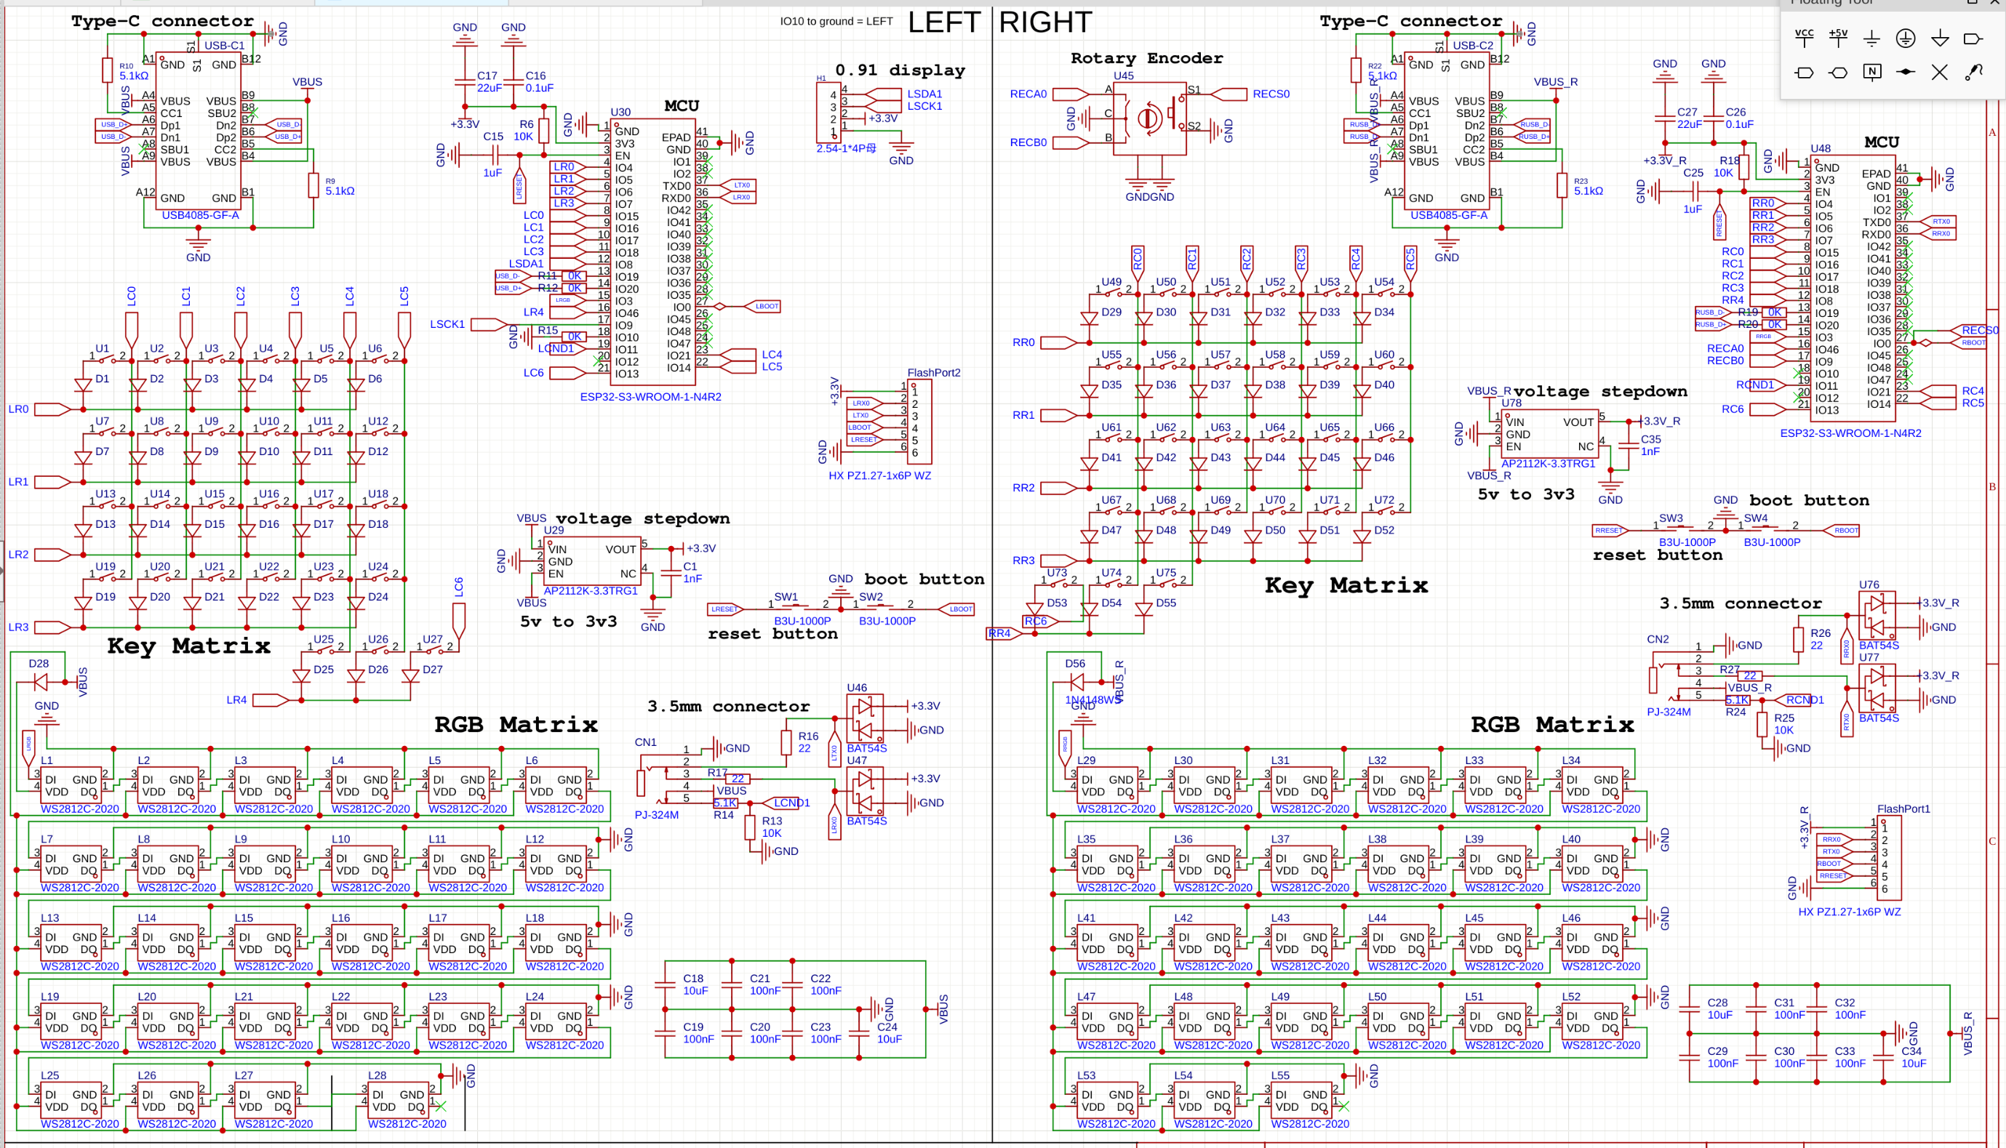This screenshot has height=1148, width=2006.
Task: Close the Floating Tool panel
Action: coord(1997,2)
